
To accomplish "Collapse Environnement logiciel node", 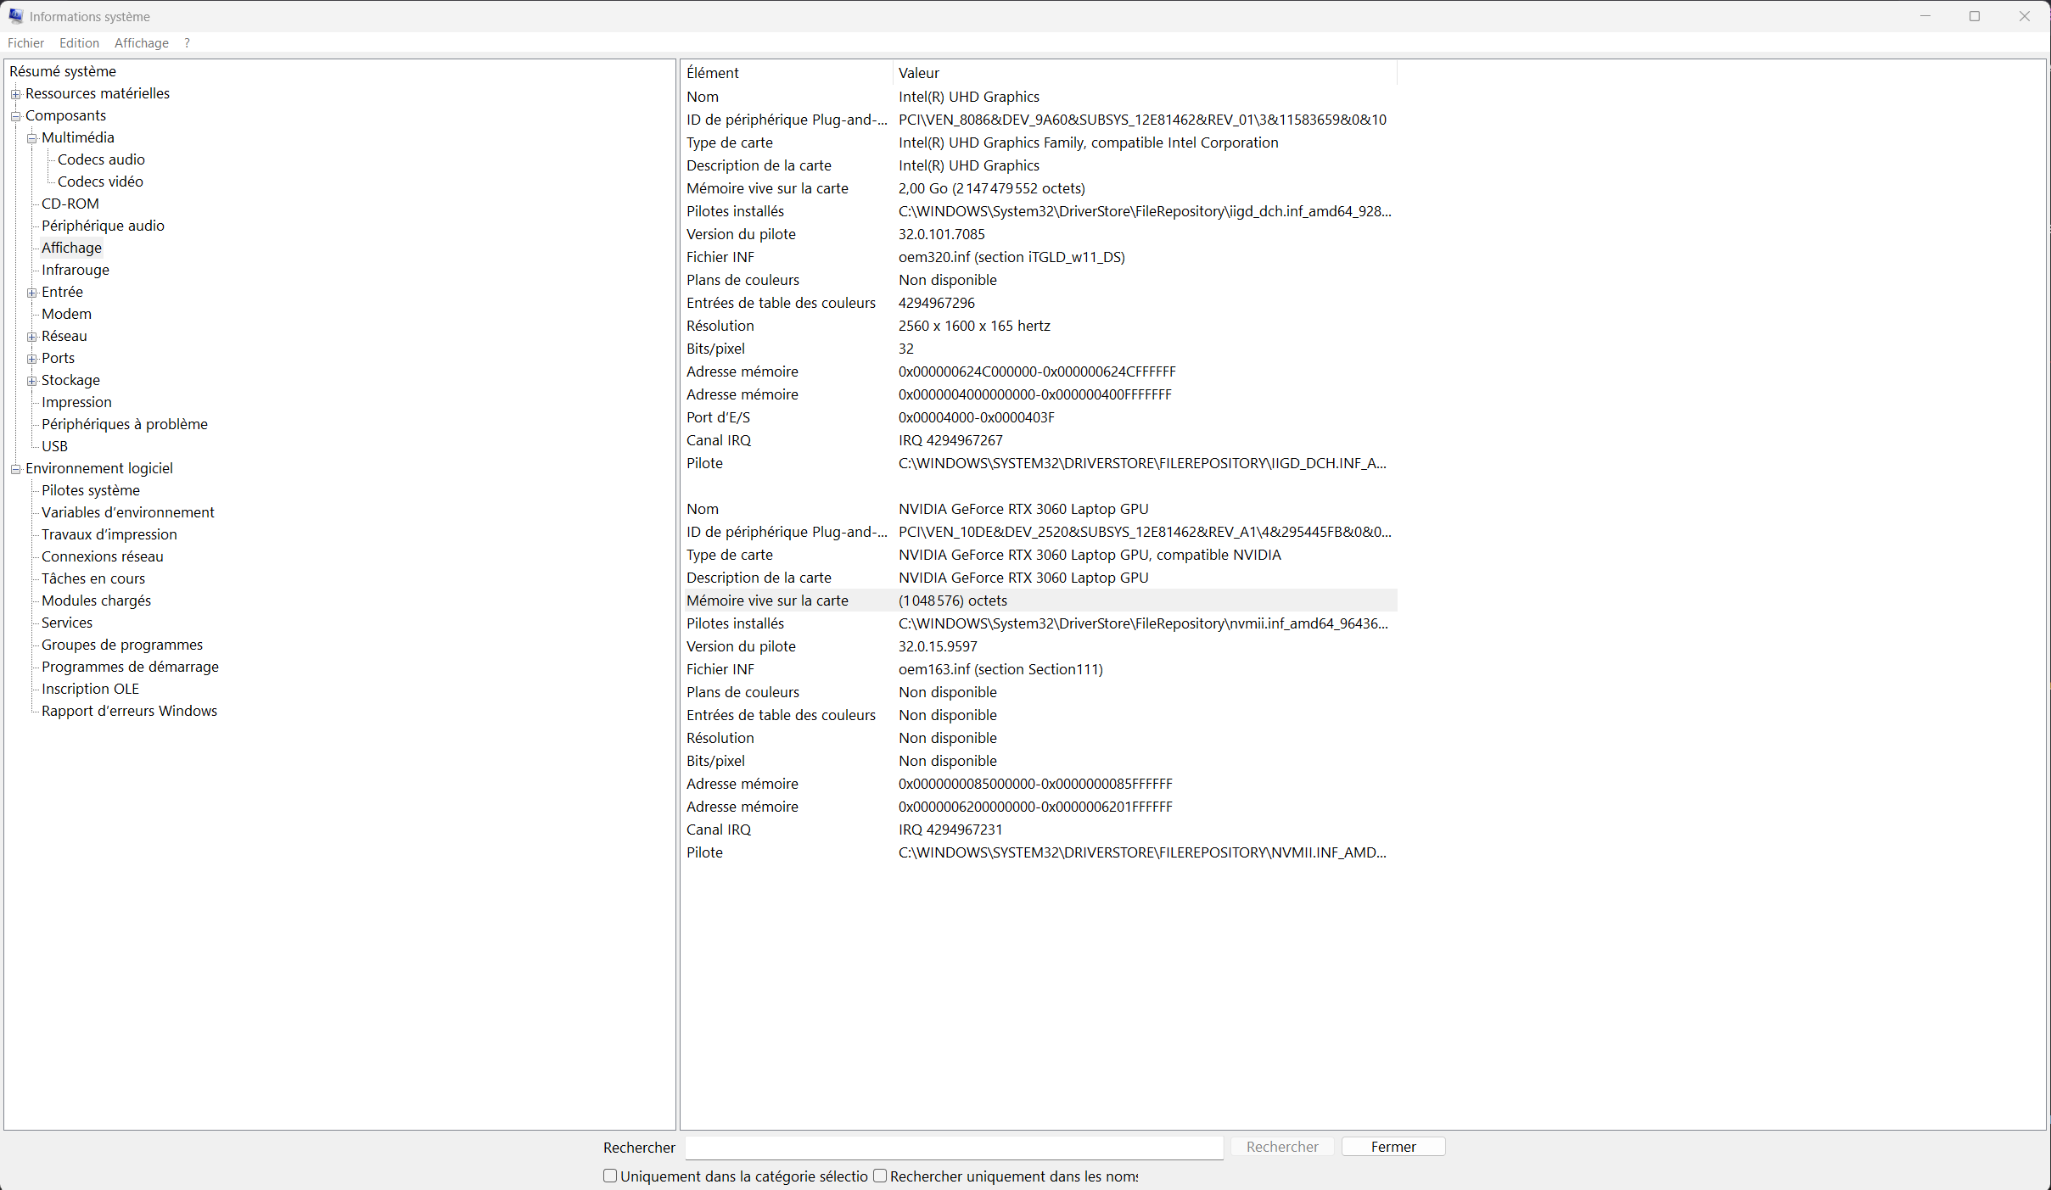I will (x=15, y=469).
